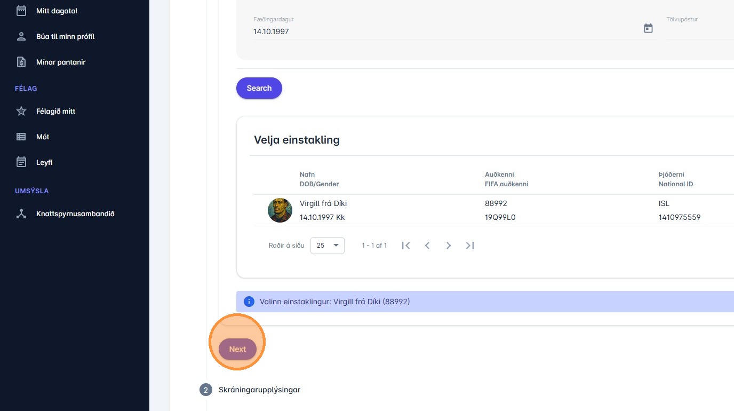This screenshot has height=411, width=734.
Task: Click the list icon beside Mót
Action: pyautogui.click(x=21, y=137)
